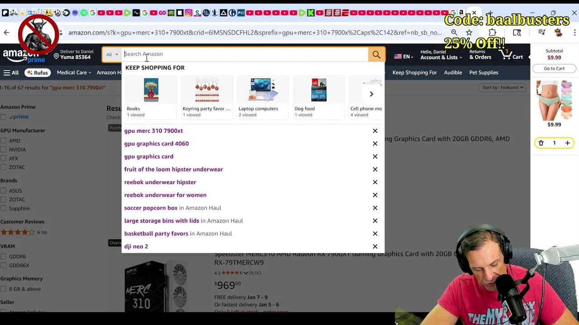Check the GDDR6 VRAM filter

4,257
